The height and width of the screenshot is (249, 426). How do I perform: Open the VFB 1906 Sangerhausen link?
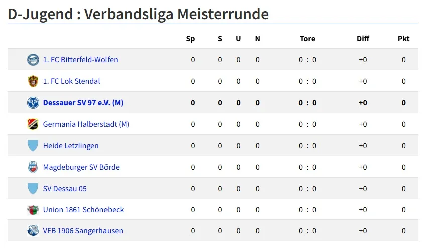click(83, 231)
